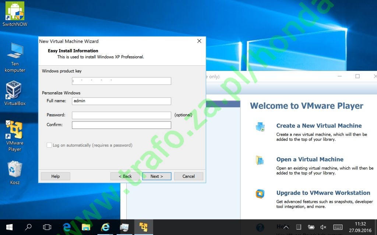This screenshot has width=377, height=235.
Task: Open the monitor-chart app on the taskbar
Action: point(124,227)
